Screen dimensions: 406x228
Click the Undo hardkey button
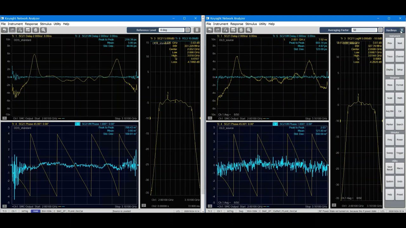click(x=400, y=181)
